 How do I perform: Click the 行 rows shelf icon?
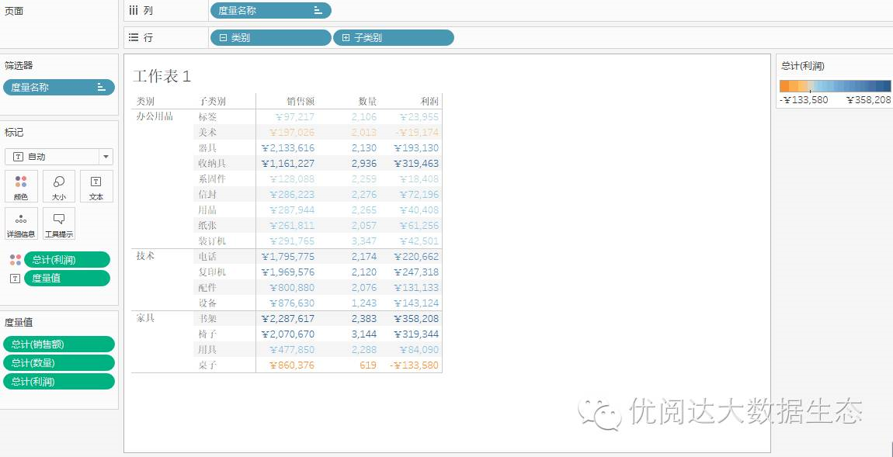coord(134,37)
